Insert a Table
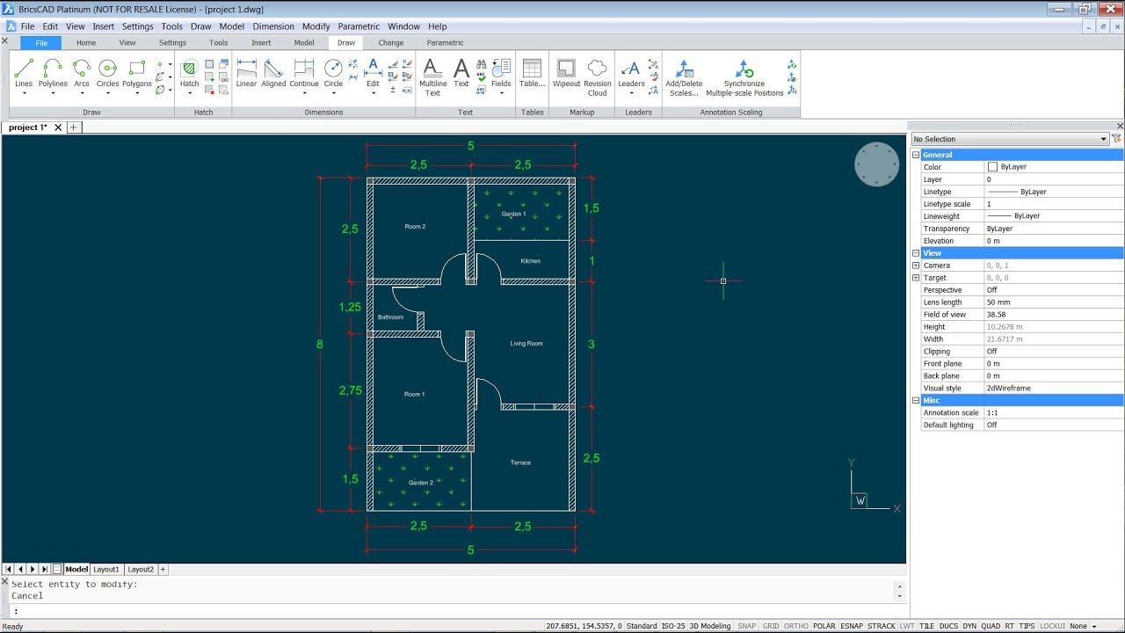 [532, 74]
